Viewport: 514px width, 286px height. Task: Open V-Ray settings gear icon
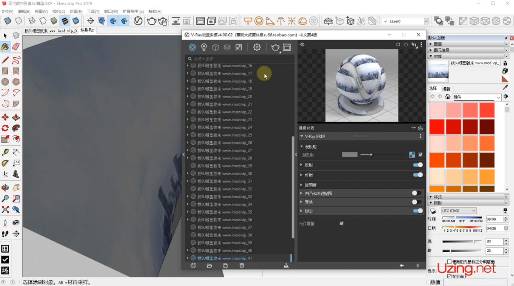click(257, 48)
